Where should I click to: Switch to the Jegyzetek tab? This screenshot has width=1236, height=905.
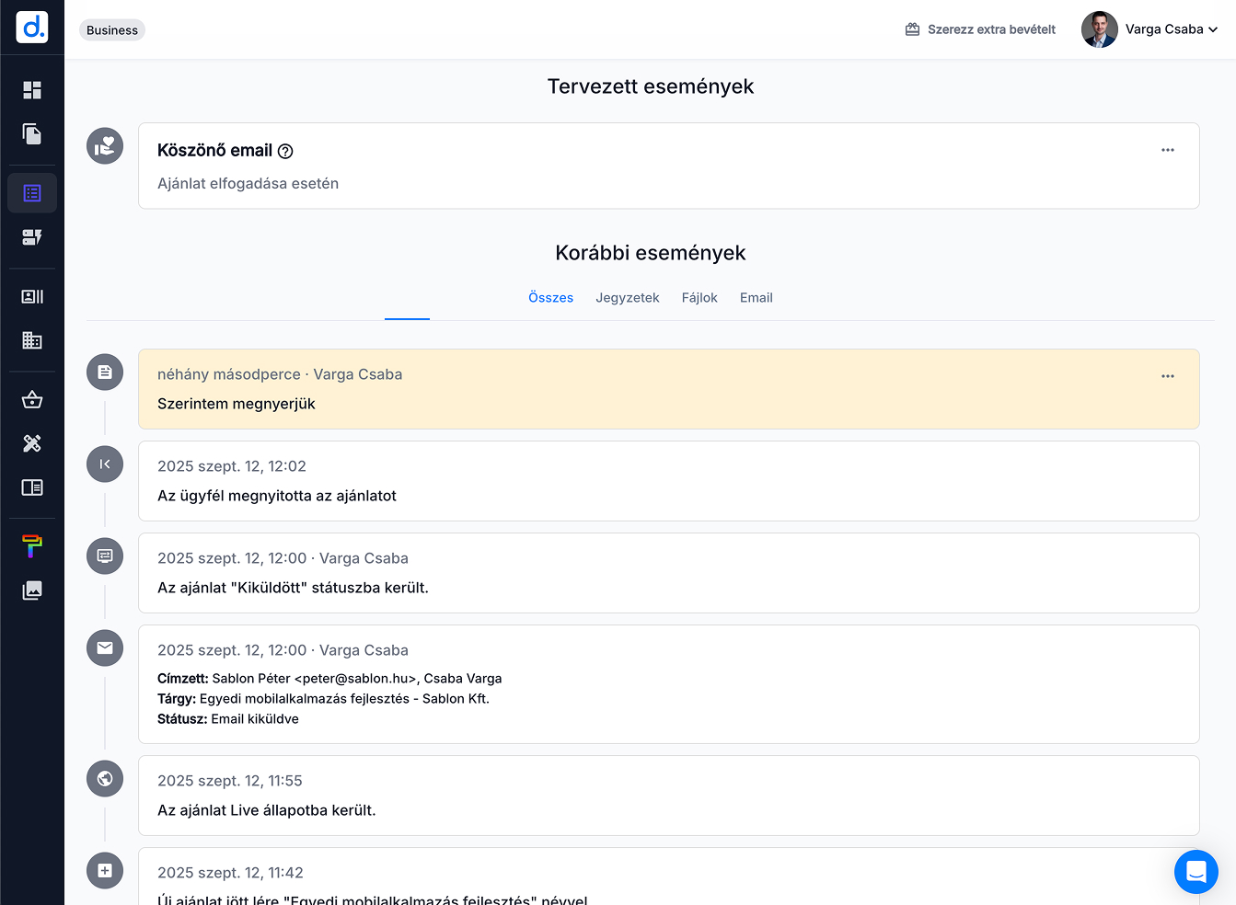coord(627,298)
